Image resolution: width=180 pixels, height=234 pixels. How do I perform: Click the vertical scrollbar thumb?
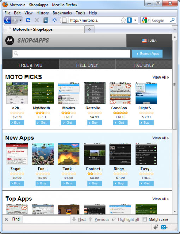coord(175,85)
